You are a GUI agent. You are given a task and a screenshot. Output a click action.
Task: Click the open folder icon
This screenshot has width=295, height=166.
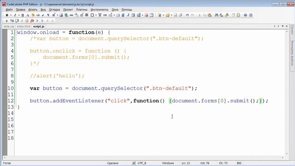tap(168, 15)
